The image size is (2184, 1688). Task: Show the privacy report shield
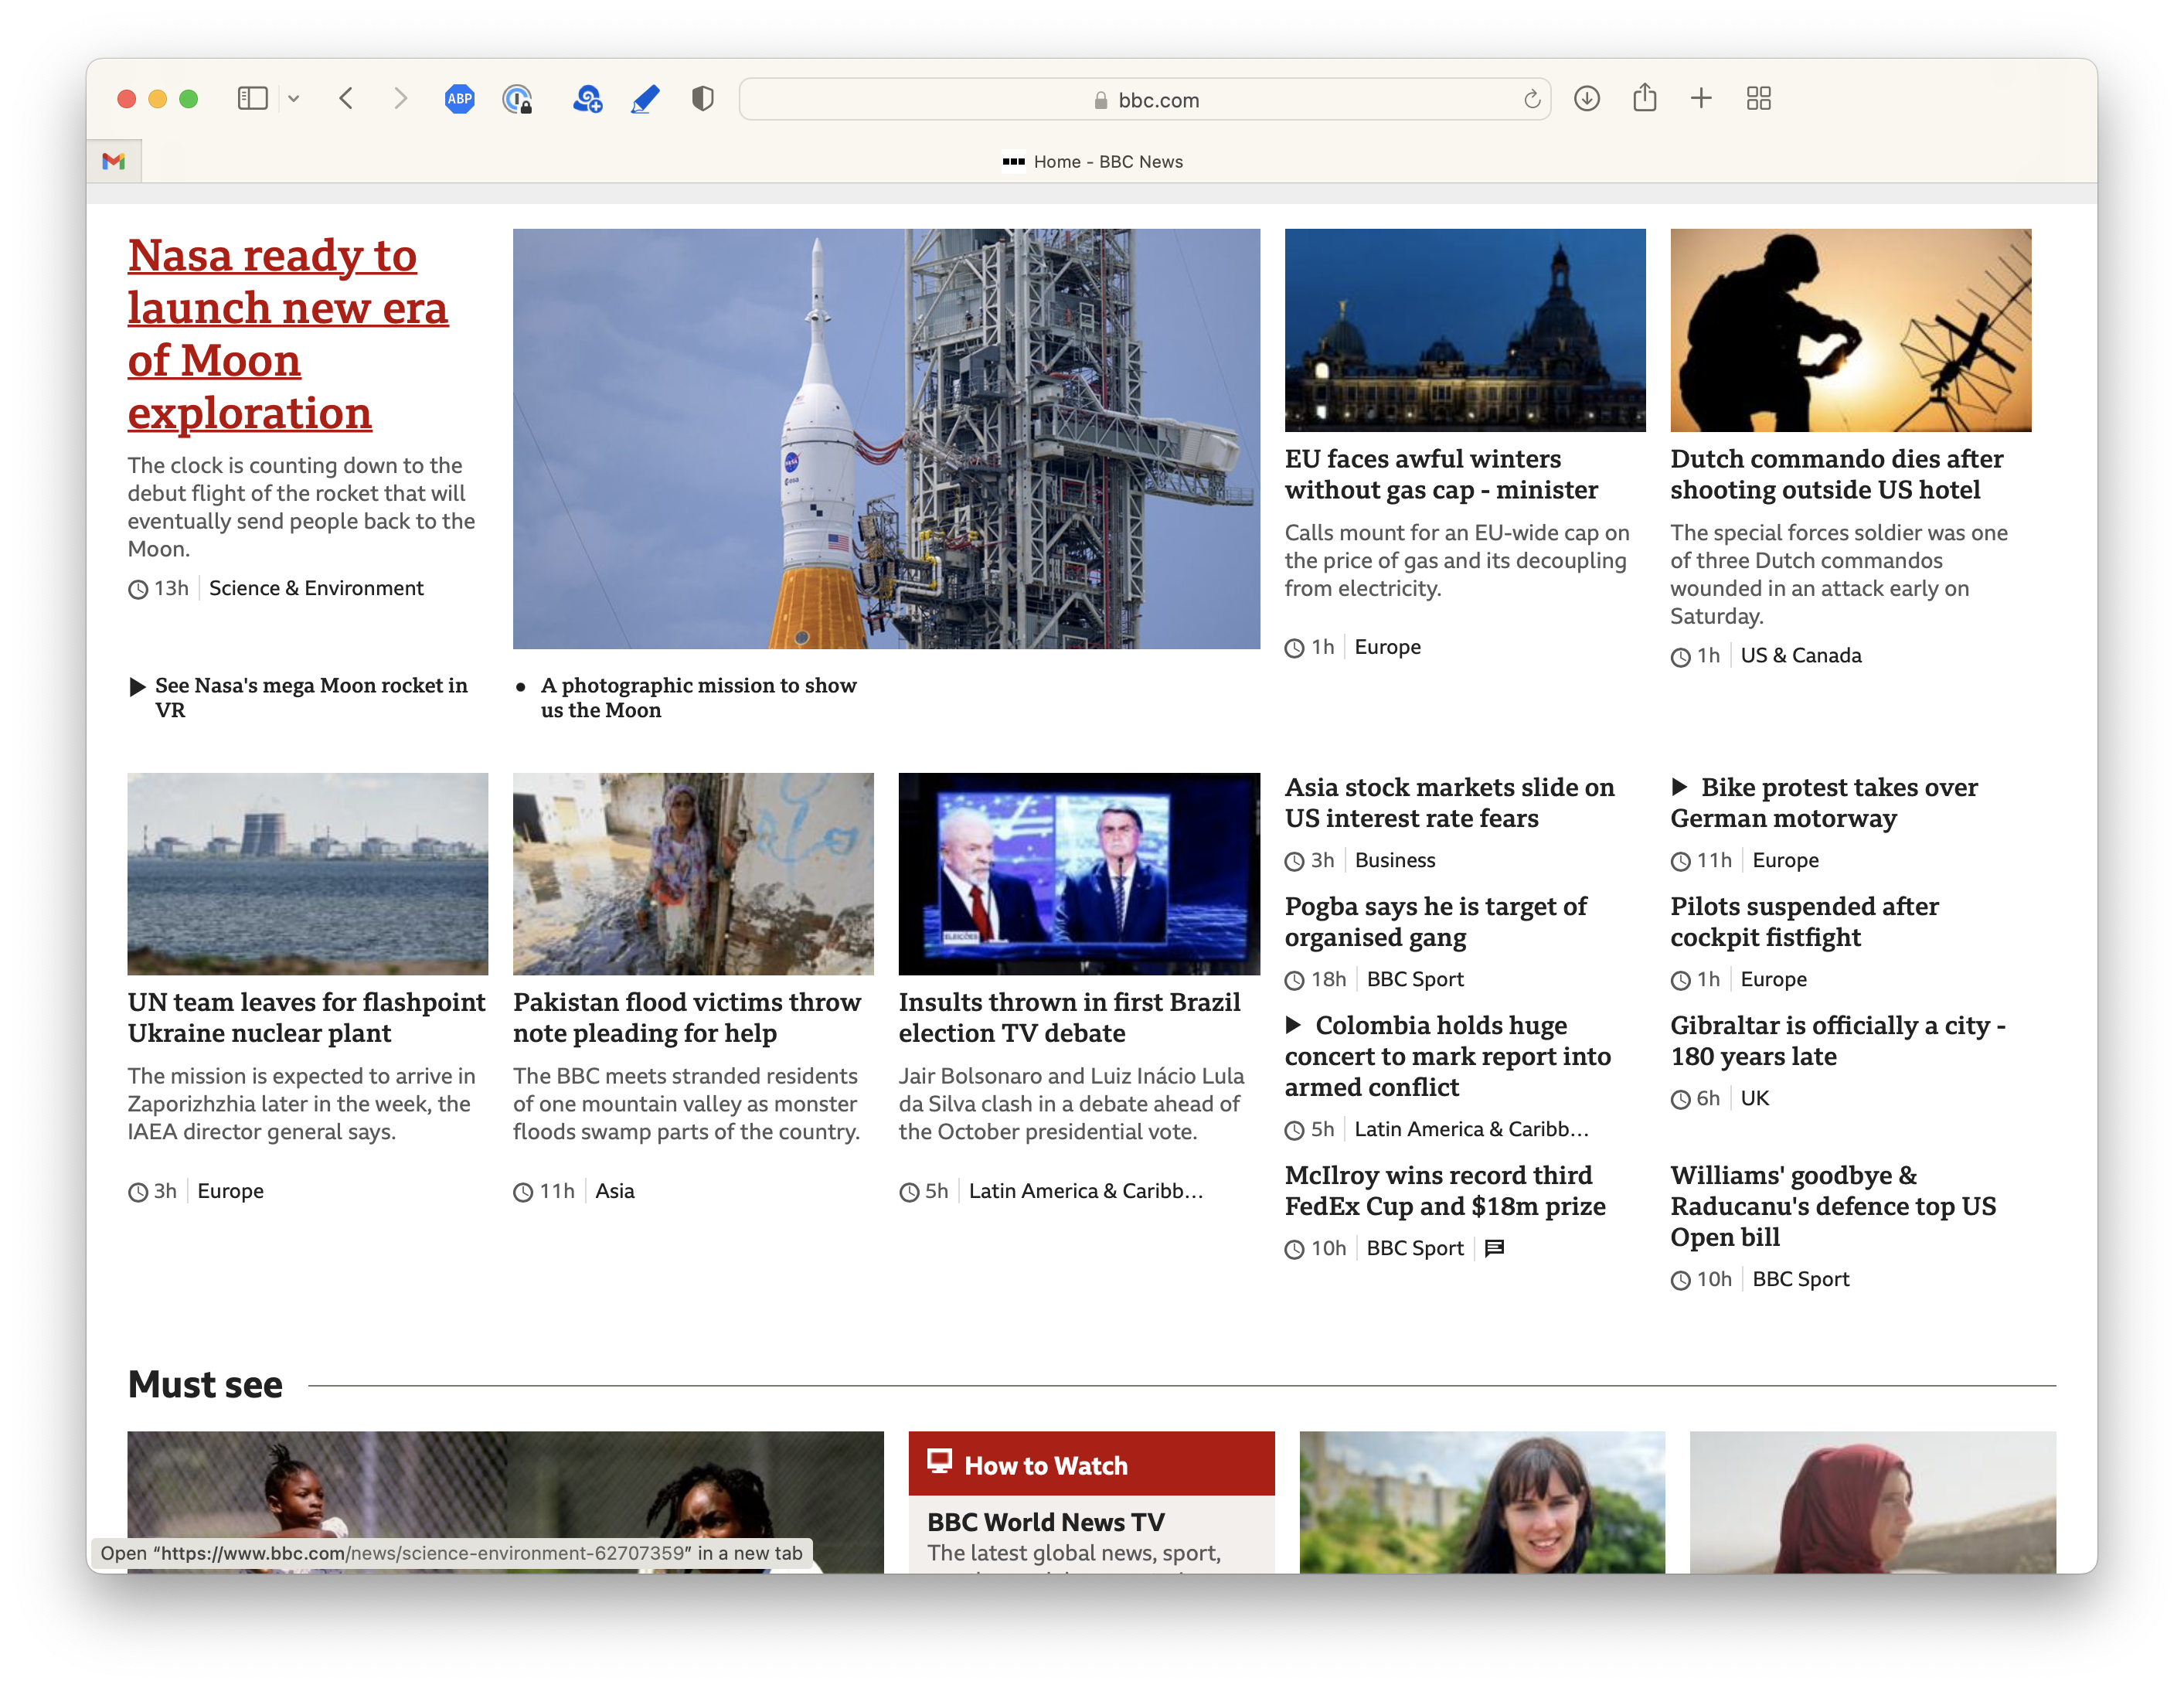pyautogui.click(x=703, y=99)
